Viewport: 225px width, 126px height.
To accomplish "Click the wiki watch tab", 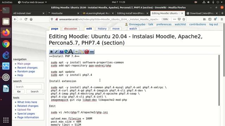I will (x=133, y=29).
